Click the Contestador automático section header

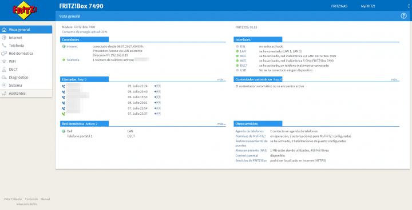point(257,79)
